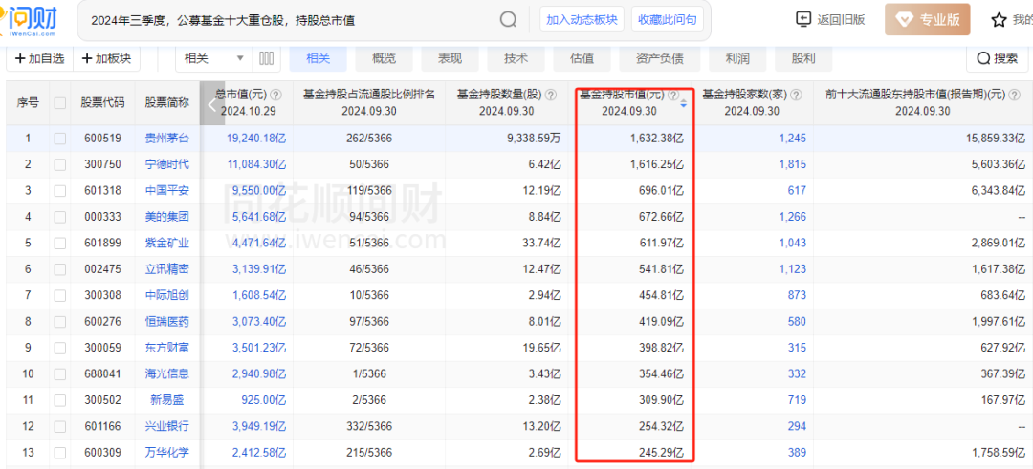
Task: Click the 收藏此问句 button
Action: pyautogui.click(x=667, y=19)
